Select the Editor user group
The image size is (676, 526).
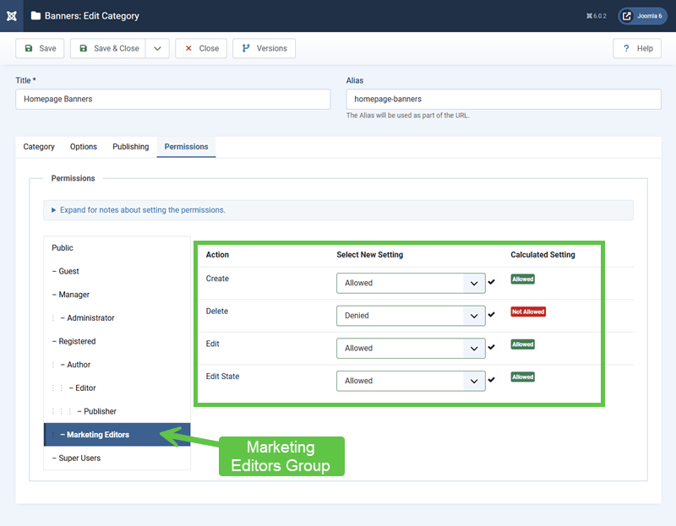117,388
